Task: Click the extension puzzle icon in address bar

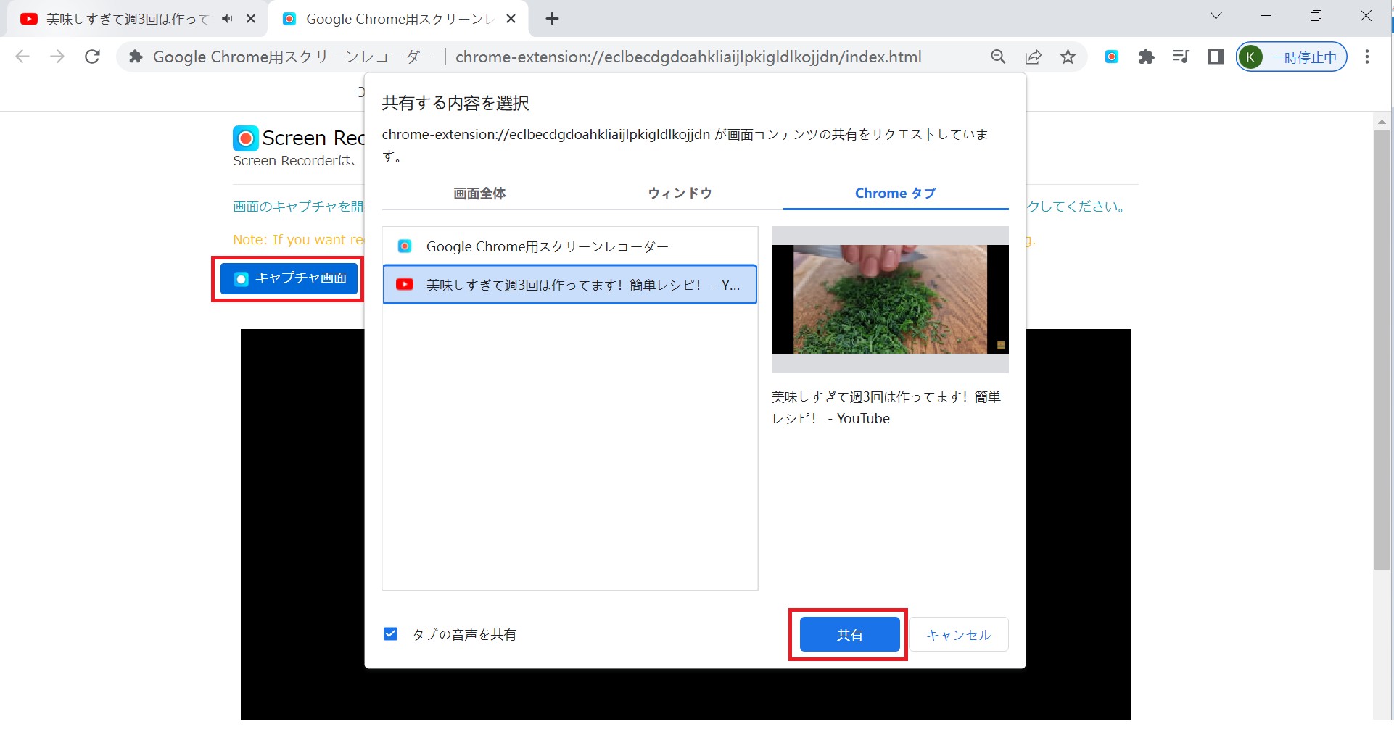Action: 136,57
